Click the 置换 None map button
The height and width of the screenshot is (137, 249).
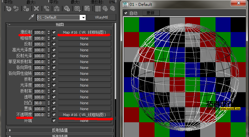click(85, 109)
